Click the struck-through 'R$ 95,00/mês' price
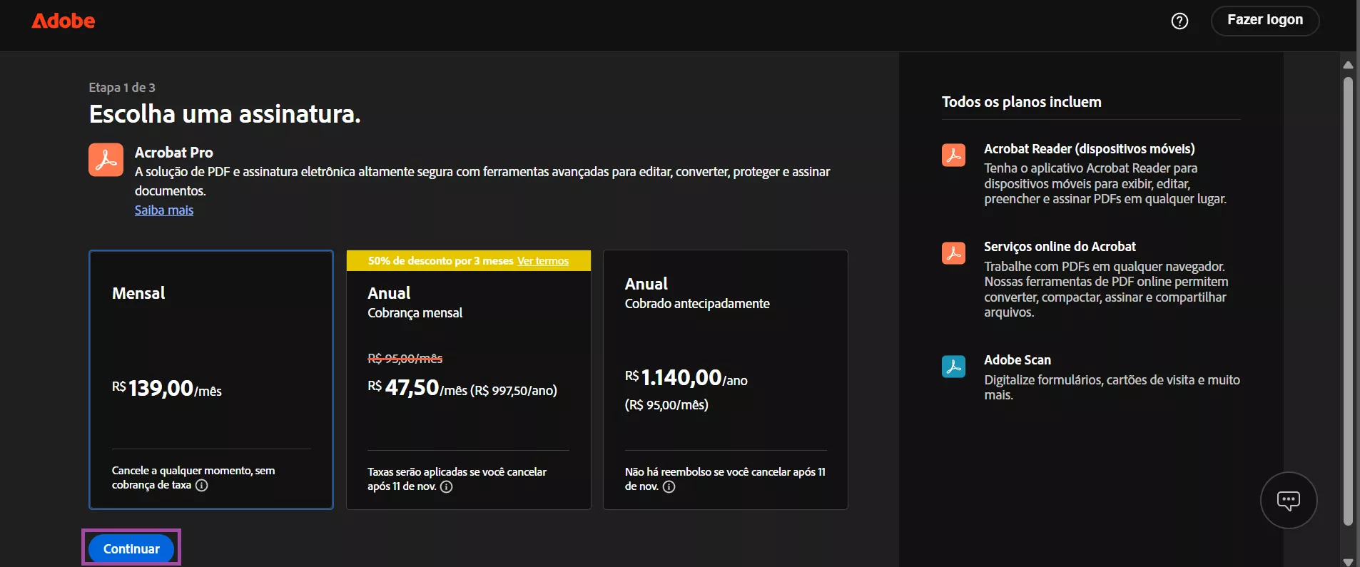This screenshot has height=567, width=1360. coord(405,359)
